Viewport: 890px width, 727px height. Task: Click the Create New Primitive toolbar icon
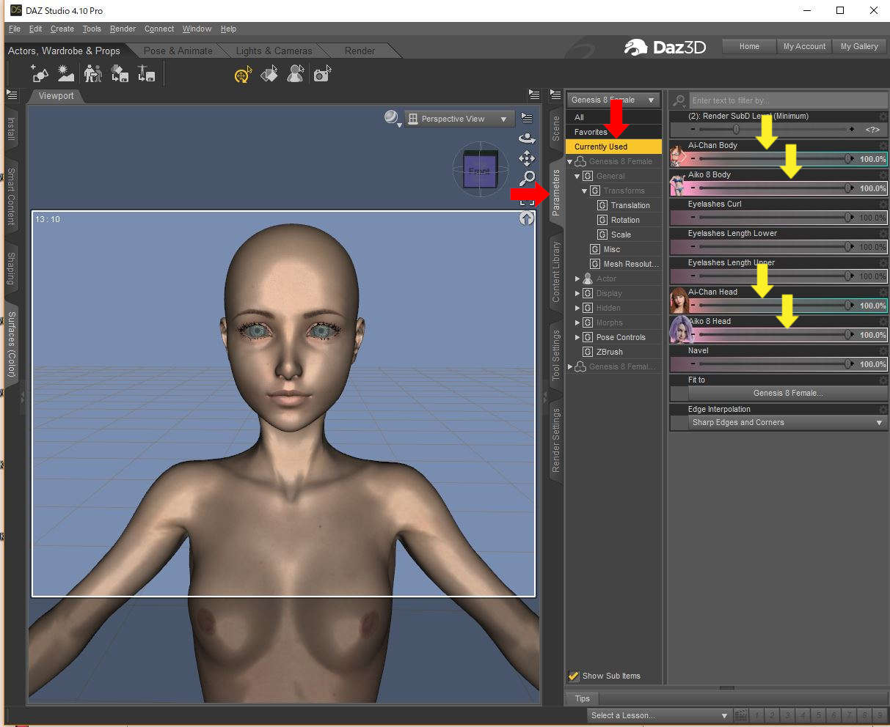pos(40,73)
